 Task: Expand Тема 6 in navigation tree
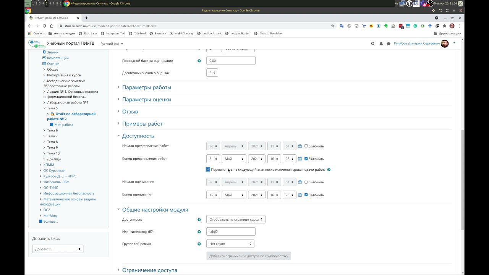[x=44, y=131]
